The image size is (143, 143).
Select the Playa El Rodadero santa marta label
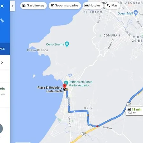[50, 89]
